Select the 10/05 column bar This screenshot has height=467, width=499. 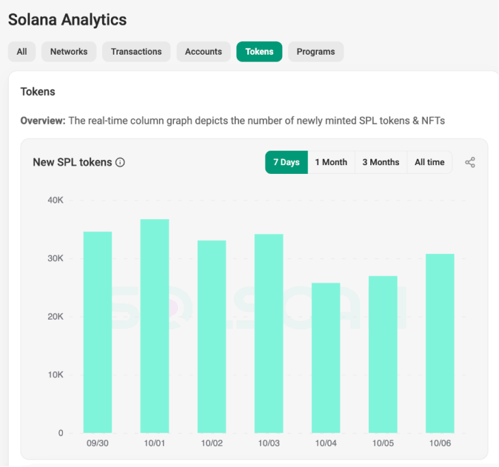pos(383,354)
